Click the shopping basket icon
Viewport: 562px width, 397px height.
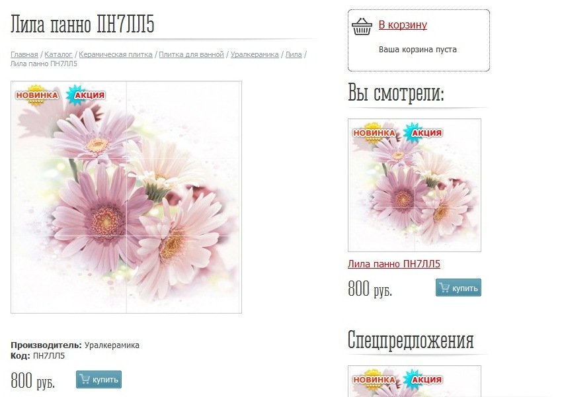[362, 26]
